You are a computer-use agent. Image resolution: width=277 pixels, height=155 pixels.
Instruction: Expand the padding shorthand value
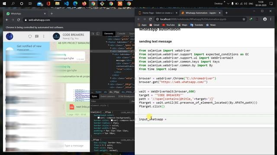click(104, 131)
